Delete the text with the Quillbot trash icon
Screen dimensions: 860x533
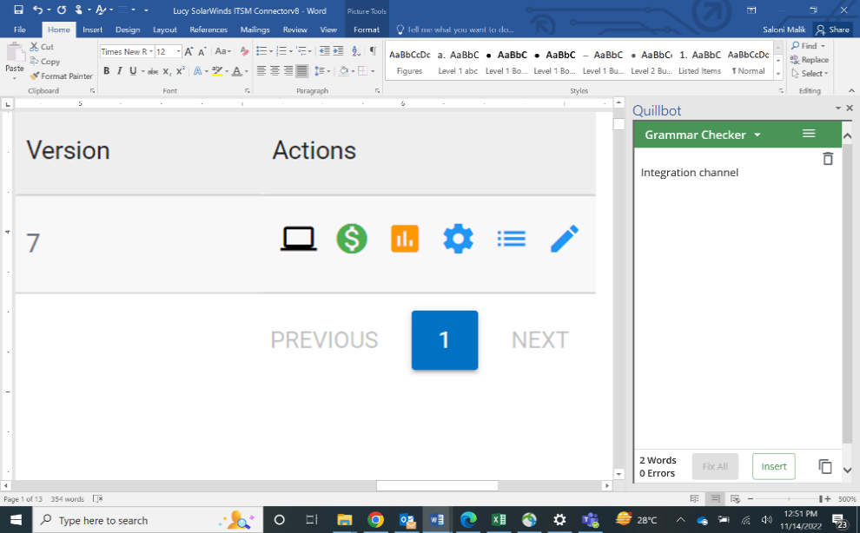(828, 159)
